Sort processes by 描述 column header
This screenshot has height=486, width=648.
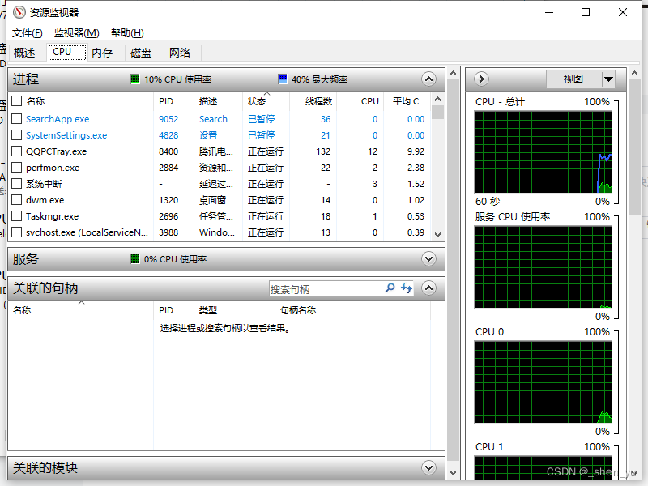218,101
